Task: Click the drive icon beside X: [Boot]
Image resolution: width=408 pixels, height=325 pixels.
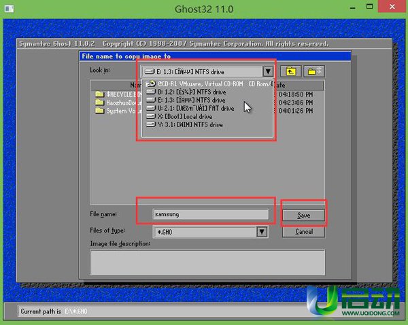Action: tap(151, 116)
